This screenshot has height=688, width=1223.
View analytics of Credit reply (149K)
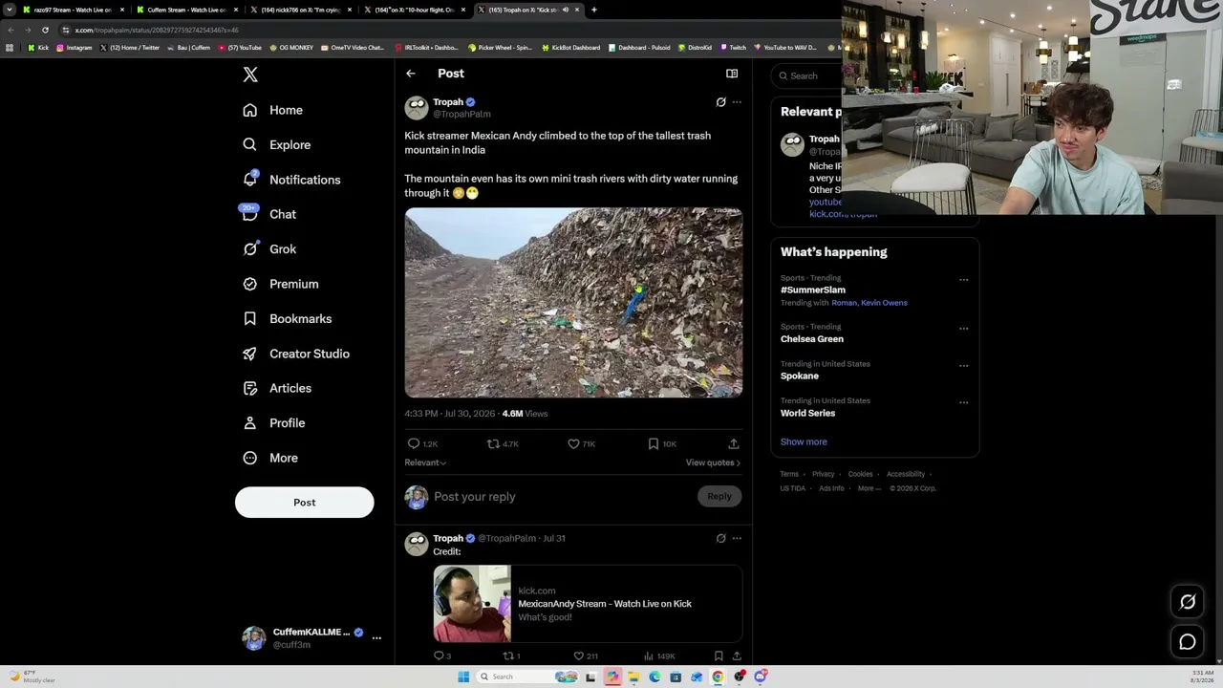(660, 656)
